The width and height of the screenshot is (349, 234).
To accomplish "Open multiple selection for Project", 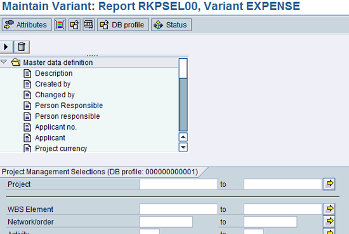I will pyautogui.click(x=329, y=184).
